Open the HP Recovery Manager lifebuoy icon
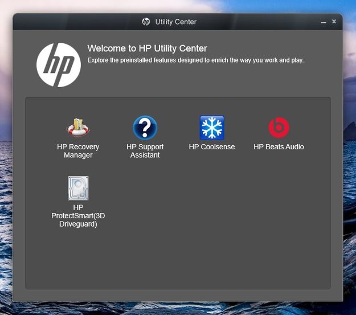This screenshot has height=315, width=356. (x=78, y=128)
